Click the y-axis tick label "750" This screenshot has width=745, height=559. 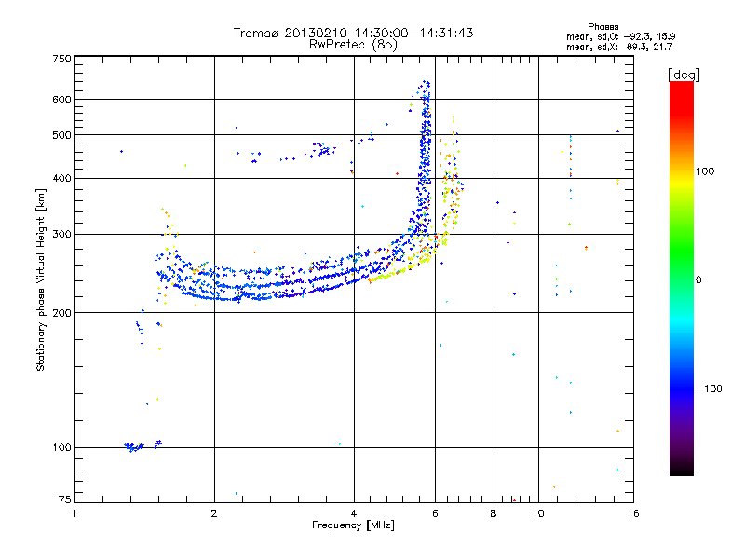tap(61, 59)
